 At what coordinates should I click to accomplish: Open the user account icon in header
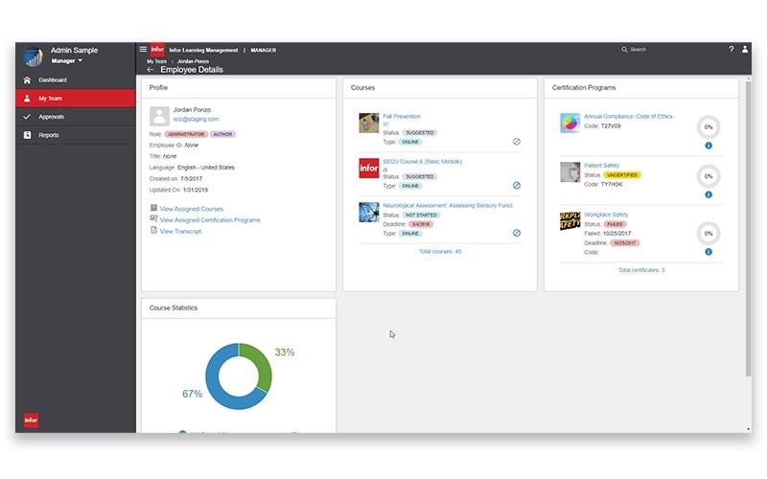pyautogui.click(x=745, y=49)
